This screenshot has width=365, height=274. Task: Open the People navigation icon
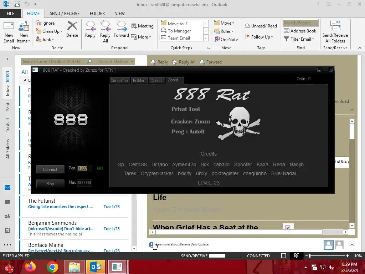[7, 216]
